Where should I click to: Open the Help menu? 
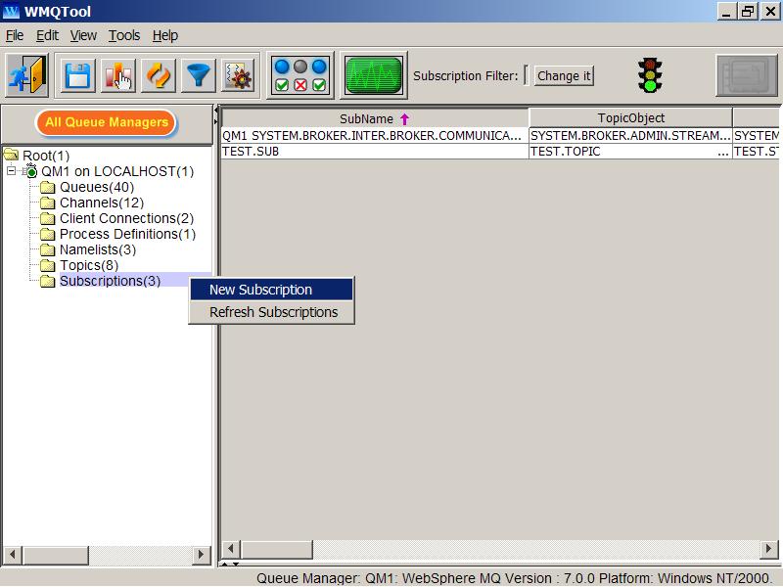[x=164, y=35]
